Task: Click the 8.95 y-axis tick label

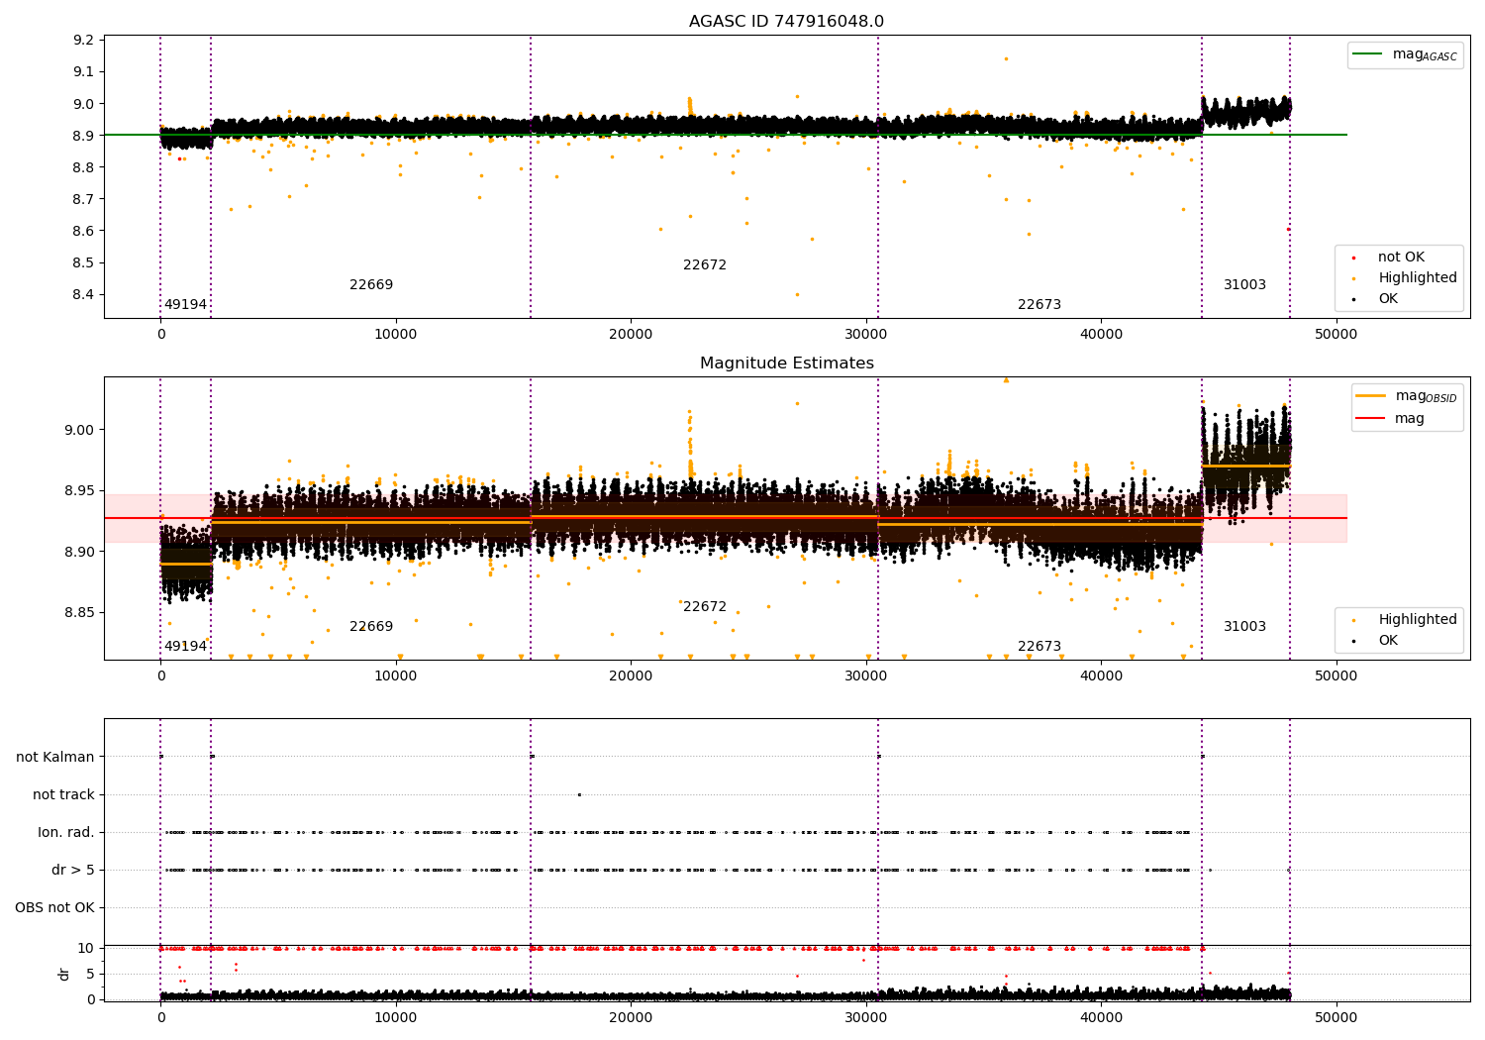Action: click(80, 491)
